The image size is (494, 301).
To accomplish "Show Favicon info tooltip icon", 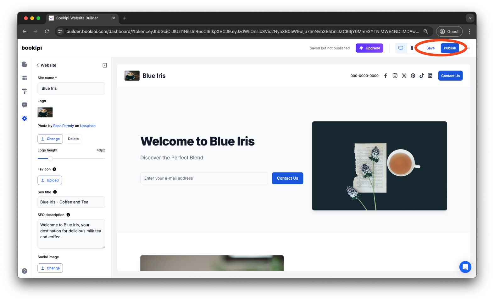I will tap(54, 169).
